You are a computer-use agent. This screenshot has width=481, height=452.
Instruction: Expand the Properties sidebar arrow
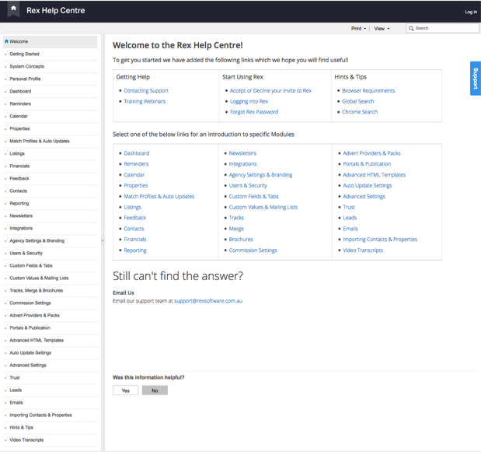point(5,129)
